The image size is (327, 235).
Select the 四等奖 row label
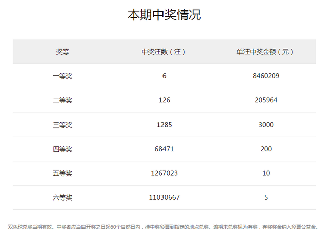tap(63, 149)
